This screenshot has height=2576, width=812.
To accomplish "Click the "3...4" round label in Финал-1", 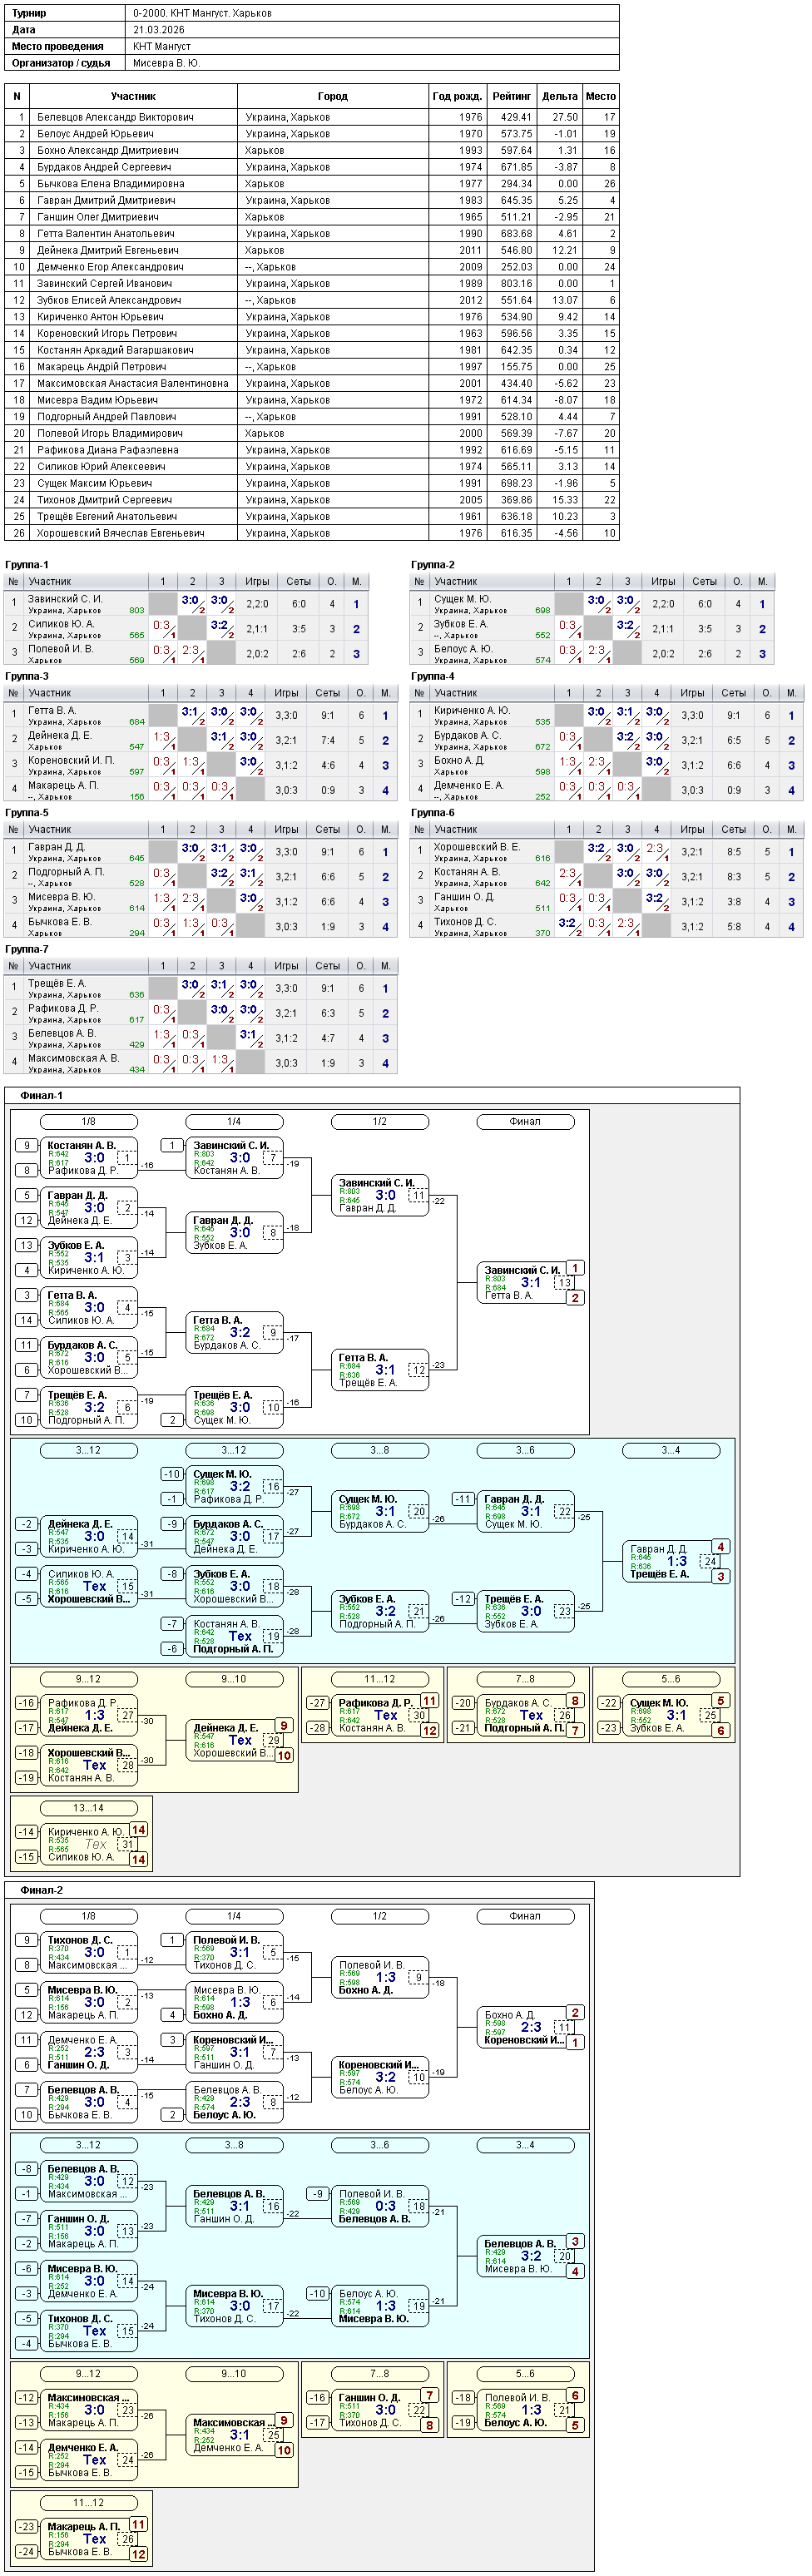I will 670,1450.
